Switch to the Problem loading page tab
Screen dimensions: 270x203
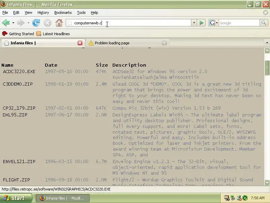click(x=128, y=43)
